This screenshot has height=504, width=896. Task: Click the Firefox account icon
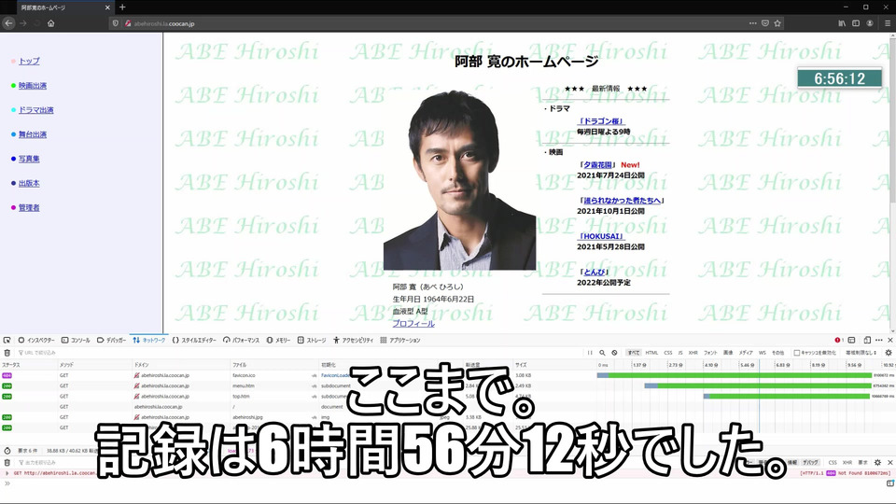[870, 23]
